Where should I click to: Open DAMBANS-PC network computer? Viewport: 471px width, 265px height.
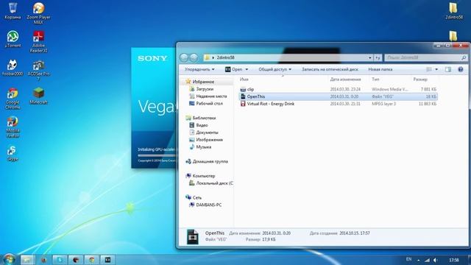(209, 205)
